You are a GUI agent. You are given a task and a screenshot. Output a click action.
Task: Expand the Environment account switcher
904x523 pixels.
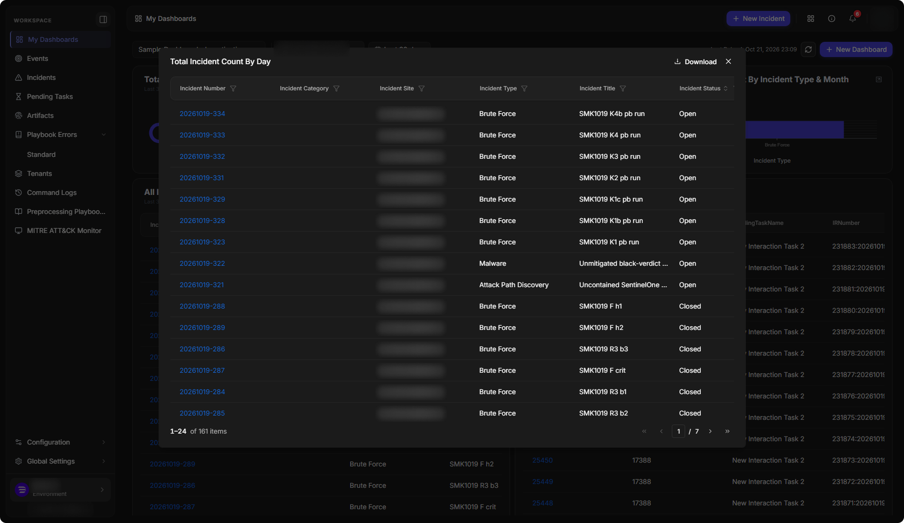click(x=60, y=490)
